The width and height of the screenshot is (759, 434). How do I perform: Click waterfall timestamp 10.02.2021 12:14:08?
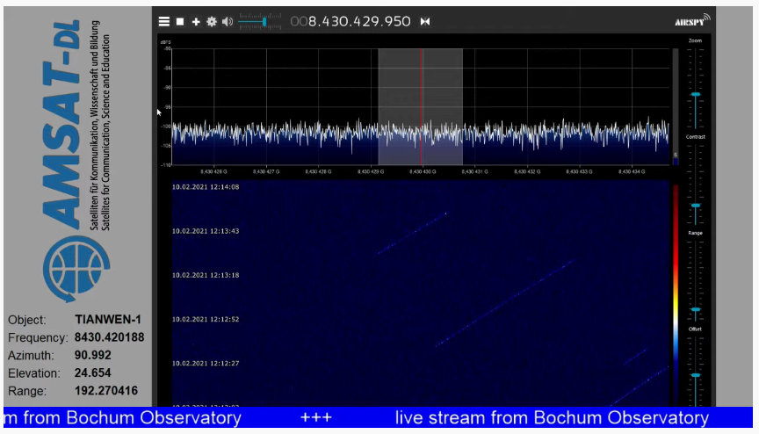click(206, 187)
